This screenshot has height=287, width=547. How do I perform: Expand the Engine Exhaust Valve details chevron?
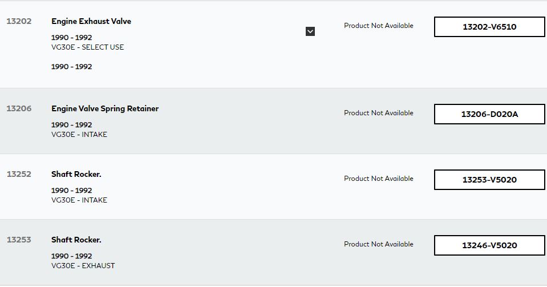tap(310, 31)
